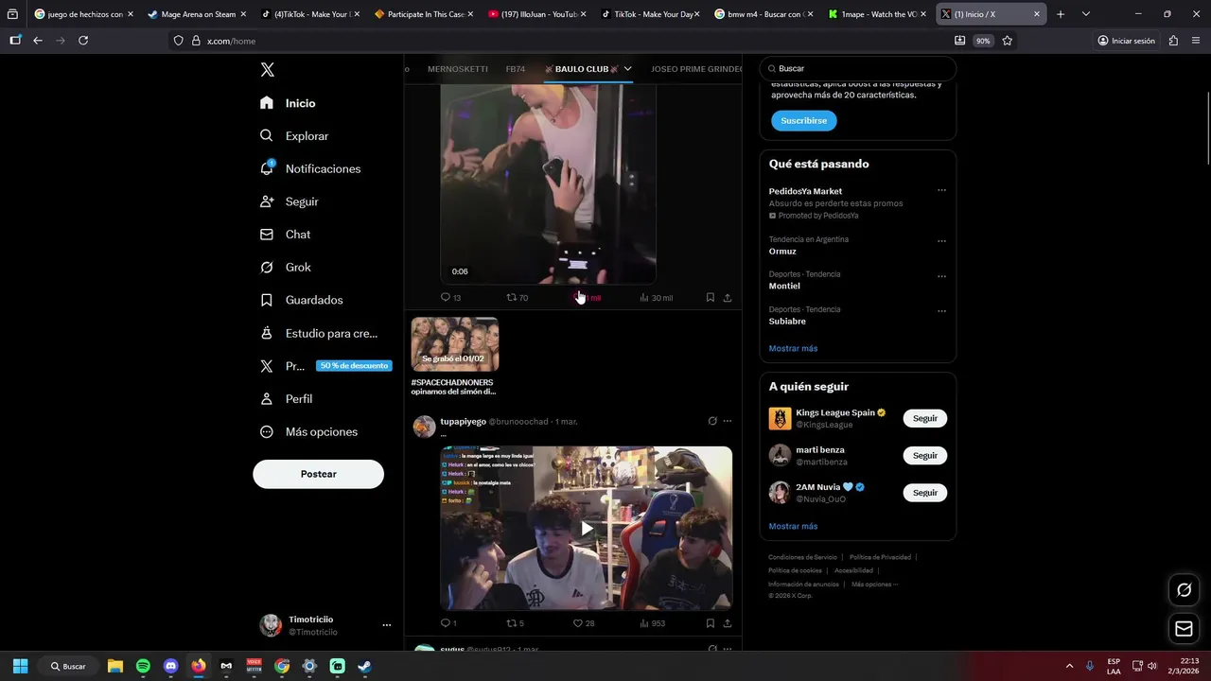Reload the page in browser toolbar

click(83, 41)
